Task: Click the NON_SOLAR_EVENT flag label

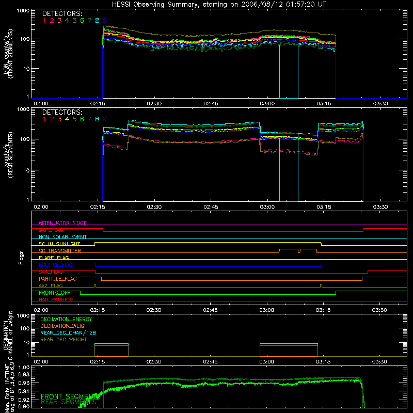Action: (62, 237)
